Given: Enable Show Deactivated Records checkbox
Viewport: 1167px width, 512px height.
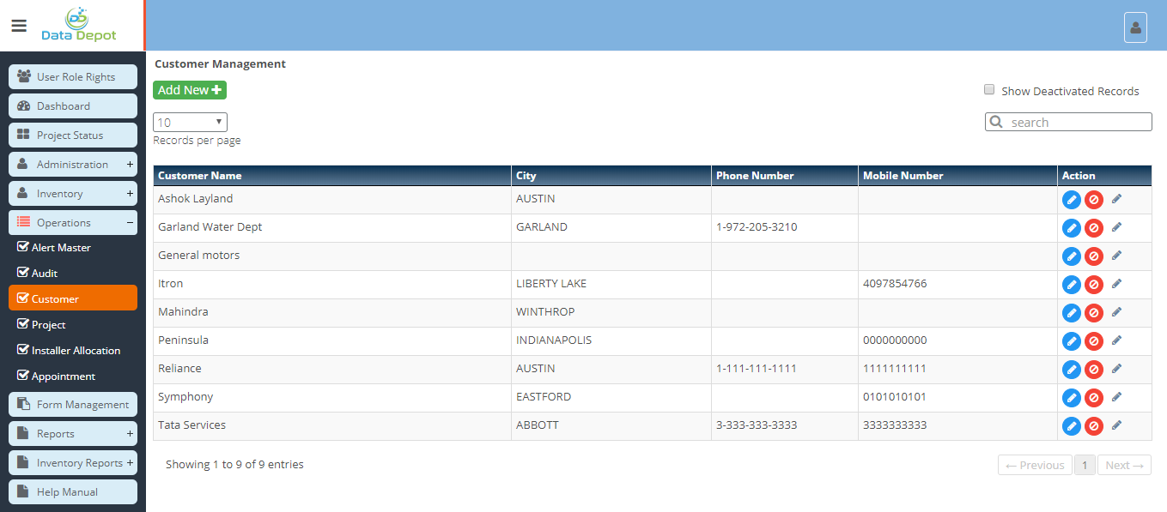Looking at the screenshot, I should pyautogui.click(x=989, y=90).
